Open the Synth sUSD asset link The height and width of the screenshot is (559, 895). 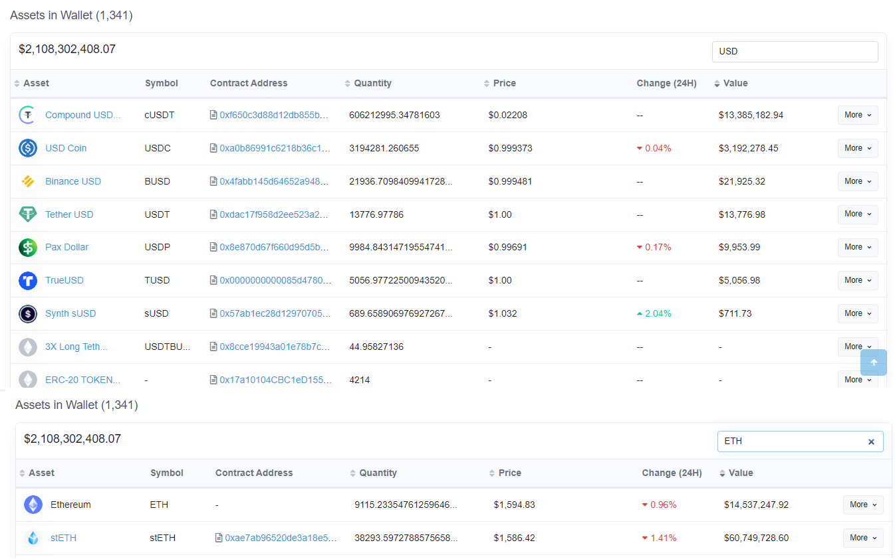(70, 313)
